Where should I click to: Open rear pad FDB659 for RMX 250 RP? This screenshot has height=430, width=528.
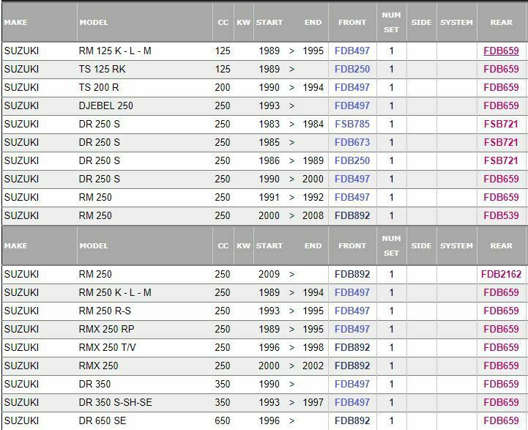(x=501, y=329)
